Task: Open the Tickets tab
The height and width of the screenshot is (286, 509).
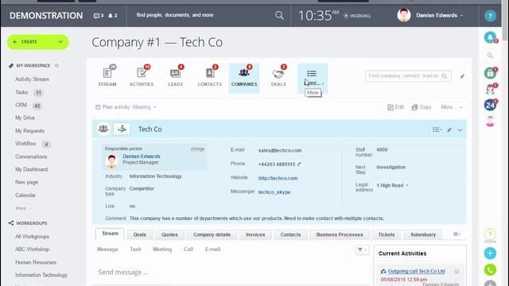Action: click(387, 234)
